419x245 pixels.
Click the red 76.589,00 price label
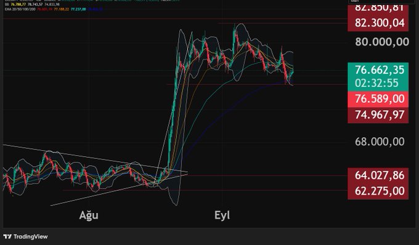(x=378, y=99)
